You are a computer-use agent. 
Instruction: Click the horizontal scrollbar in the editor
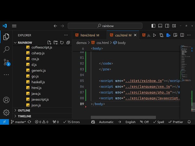tap(123, 117)
